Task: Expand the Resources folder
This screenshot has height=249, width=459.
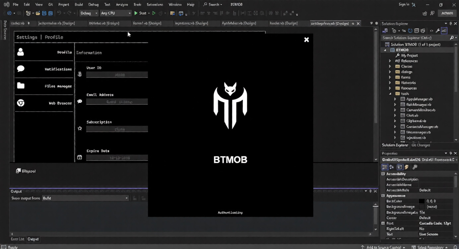Action: click(x=390, y=88)
